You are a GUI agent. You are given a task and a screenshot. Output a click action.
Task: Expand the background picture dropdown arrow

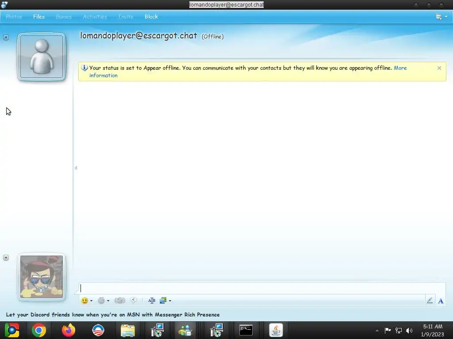tap(170, 301)
